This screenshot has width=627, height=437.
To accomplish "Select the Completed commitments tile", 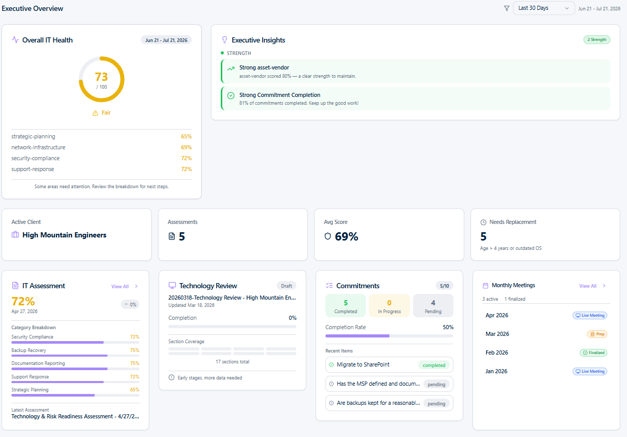I will click(346, 306).
